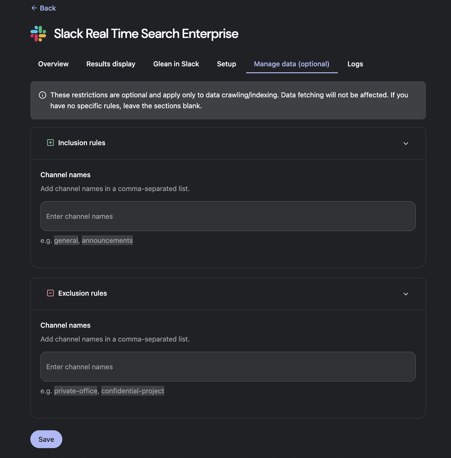Image resolution: width=451 pixels, height=458 pixels.
Task: Open the Glean in Slack tab
Action: pyautogui.click(x=176, y=64)
